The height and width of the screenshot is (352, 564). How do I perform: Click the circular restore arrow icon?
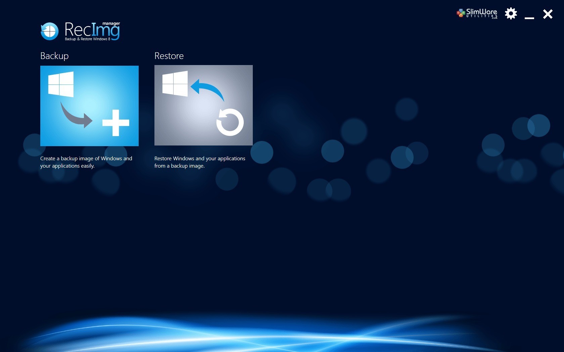point(230,122)
